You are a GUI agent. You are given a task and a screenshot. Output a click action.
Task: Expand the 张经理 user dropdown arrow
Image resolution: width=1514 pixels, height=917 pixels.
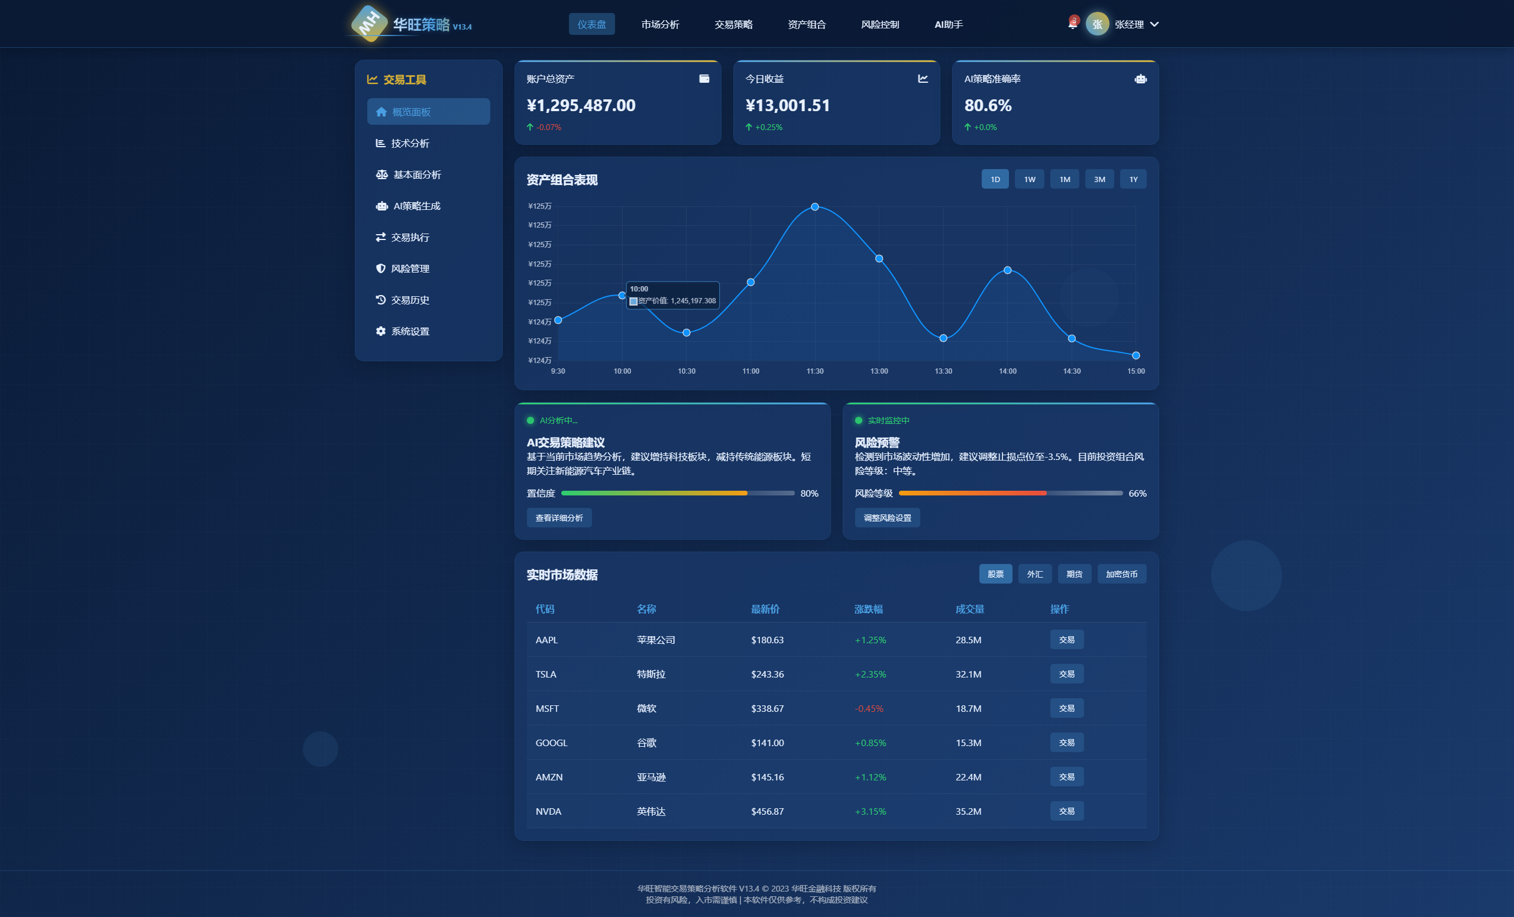click(x=1154, y=24)
